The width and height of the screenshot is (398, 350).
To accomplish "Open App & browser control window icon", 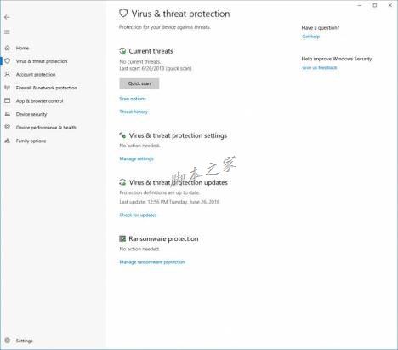I will tap(8, 100).
